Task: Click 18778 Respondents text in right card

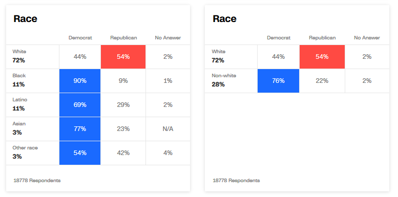Action: 236,181
